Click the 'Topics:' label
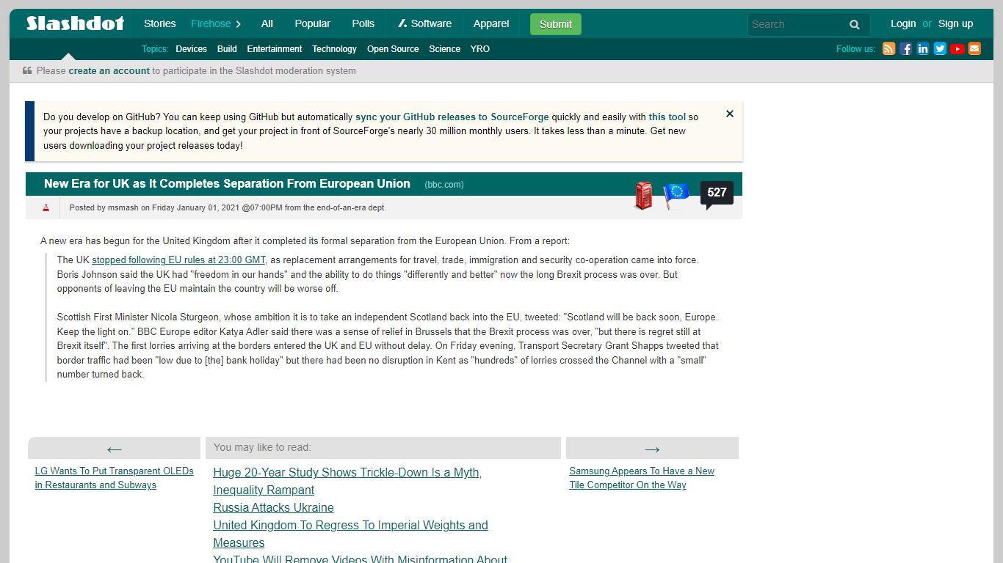1003x563 pixels. (x=155, y=49)
